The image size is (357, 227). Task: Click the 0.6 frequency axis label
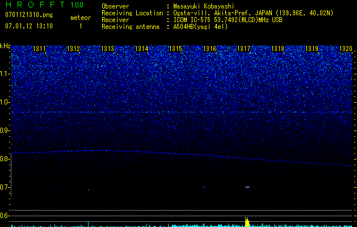pos(5,216)
